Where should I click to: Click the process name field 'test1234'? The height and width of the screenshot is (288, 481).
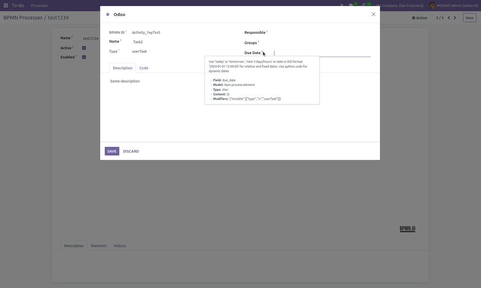click(91, 39)
